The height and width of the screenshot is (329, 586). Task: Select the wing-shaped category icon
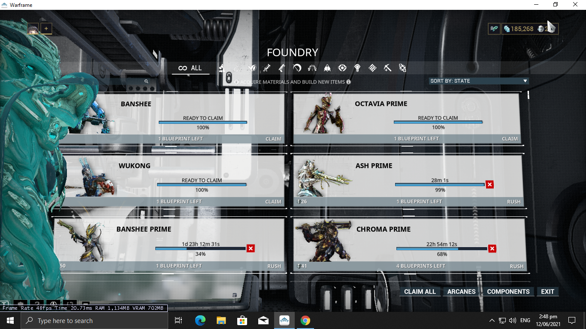point(312,68)
